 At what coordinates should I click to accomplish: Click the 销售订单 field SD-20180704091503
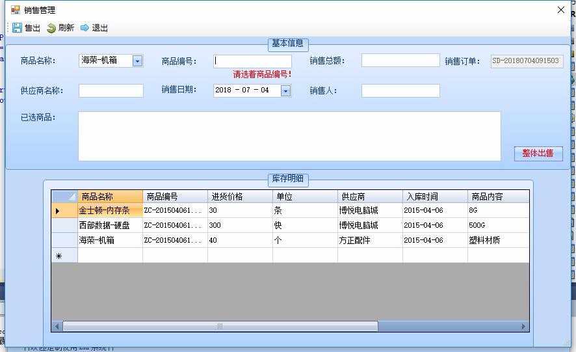pos(527,61)
